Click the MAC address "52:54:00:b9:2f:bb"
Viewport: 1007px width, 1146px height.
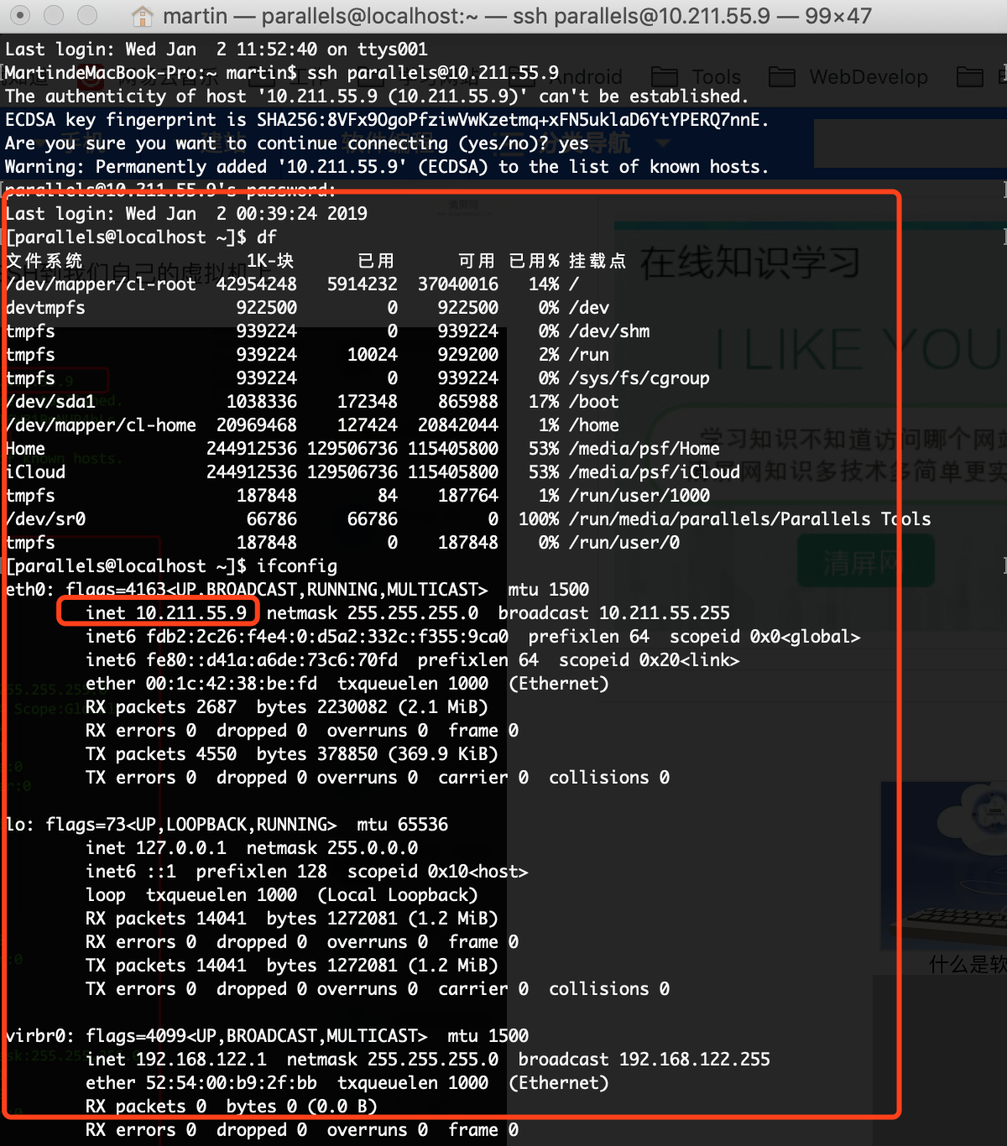232,1083
